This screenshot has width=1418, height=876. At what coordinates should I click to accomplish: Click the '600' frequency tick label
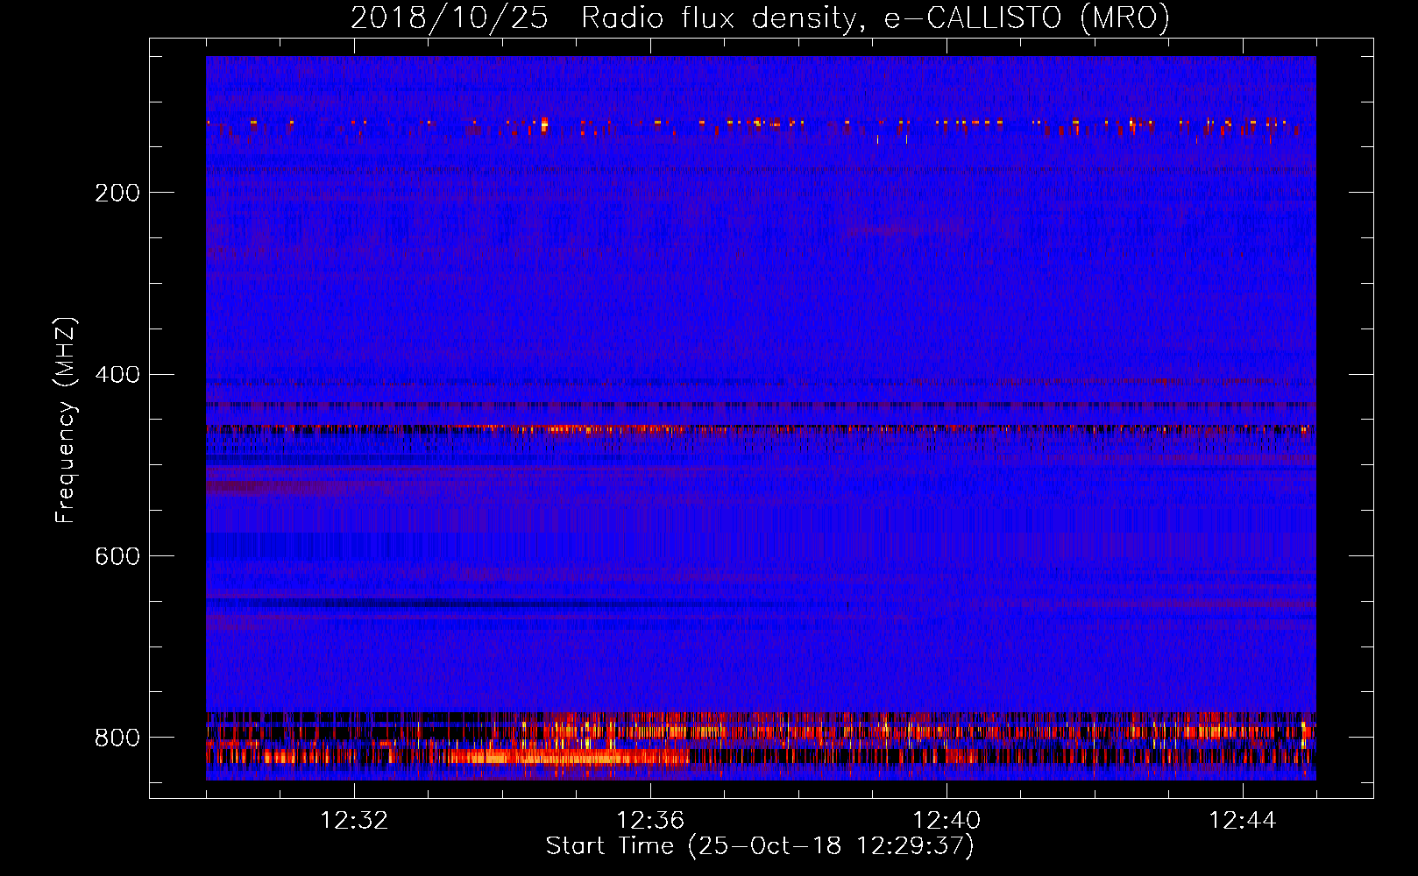(117, 557)
